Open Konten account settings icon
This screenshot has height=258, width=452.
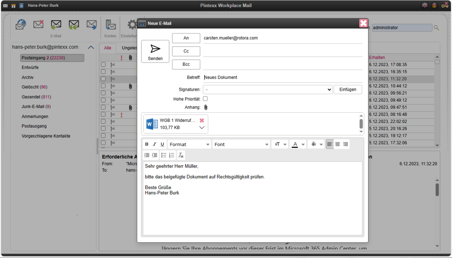point(110,25)
